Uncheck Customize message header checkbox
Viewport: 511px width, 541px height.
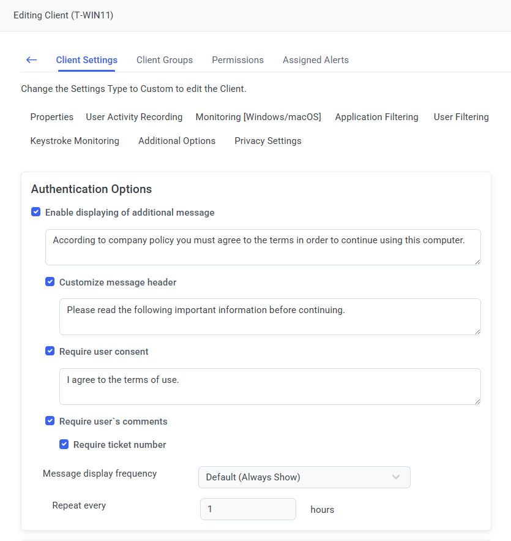50,282
